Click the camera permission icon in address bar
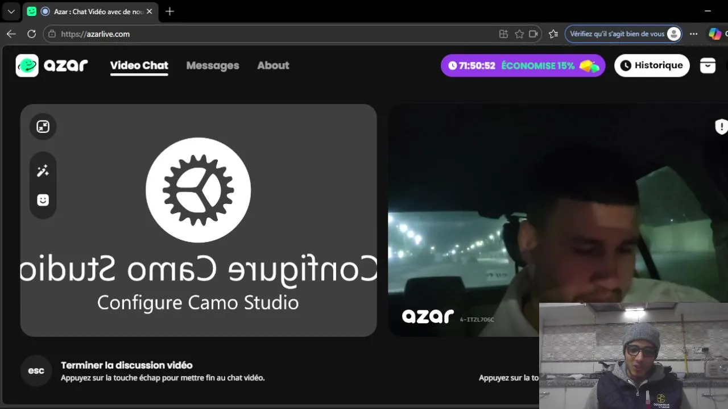 [x=533, y=34]
